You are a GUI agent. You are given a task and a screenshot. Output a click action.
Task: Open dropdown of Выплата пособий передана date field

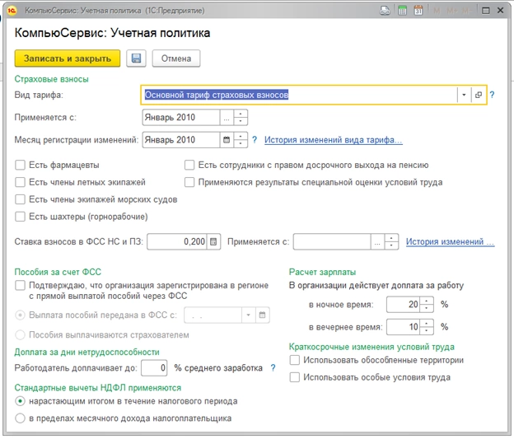(249, 315)
